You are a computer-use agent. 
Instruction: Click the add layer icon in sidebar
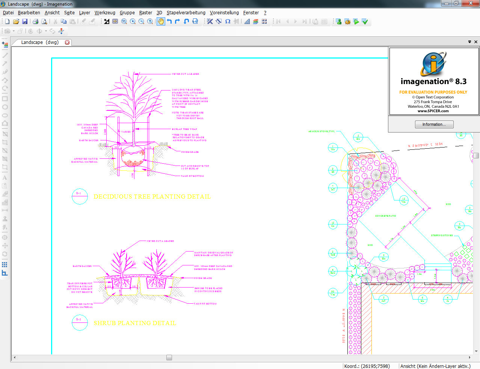point(5,45)
